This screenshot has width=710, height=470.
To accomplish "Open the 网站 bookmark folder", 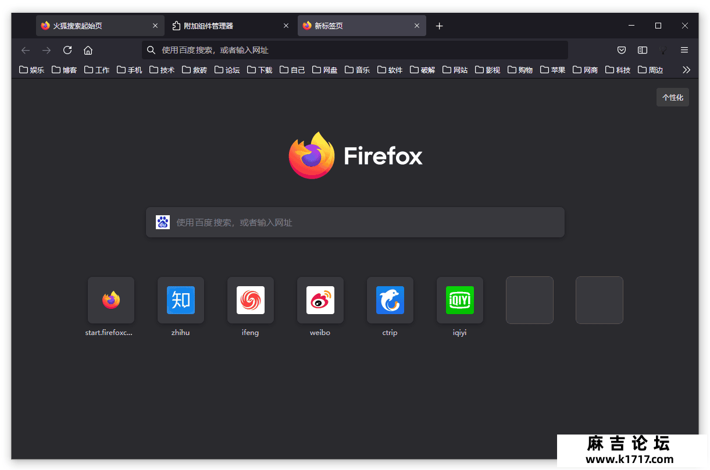I will point(455,70).
